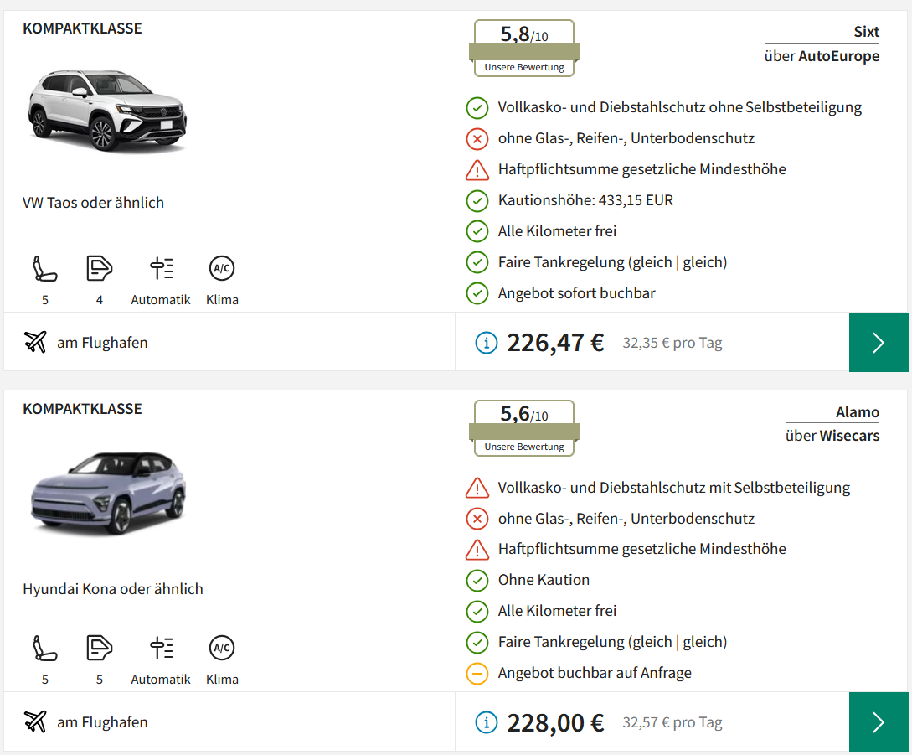
Task: Open the Alamo offer using the green arrow button
Action: pos(879,722)
